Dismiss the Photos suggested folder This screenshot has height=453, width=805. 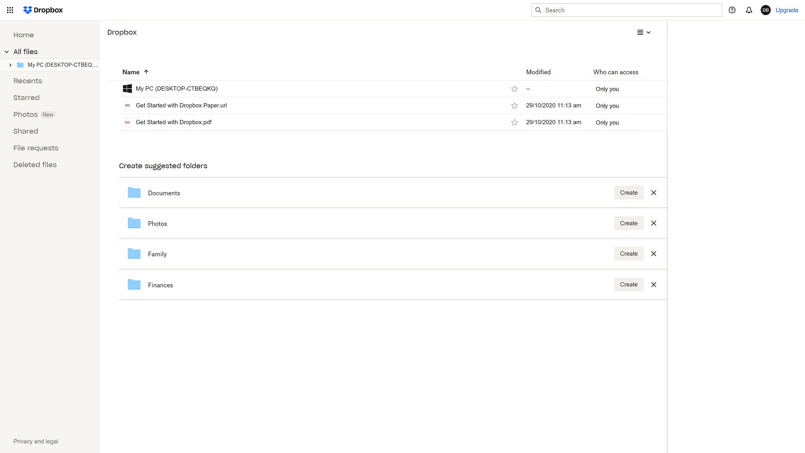click(654, 223)
